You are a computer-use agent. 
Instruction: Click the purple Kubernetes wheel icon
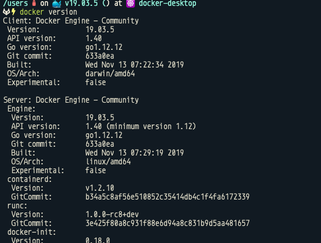tap(131, 4)
